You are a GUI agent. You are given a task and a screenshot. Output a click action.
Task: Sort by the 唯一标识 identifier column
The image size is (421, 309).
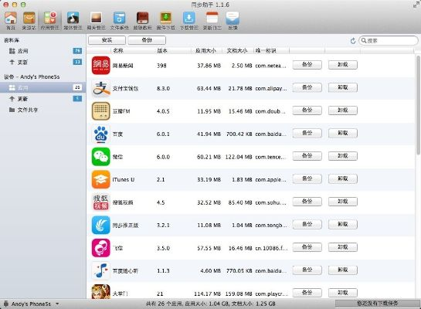(271, 50)
